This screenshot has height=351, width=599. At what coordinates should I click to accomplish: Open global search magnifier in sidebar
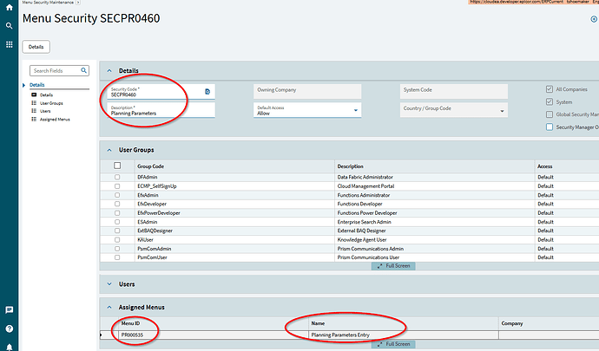[9, 27]
